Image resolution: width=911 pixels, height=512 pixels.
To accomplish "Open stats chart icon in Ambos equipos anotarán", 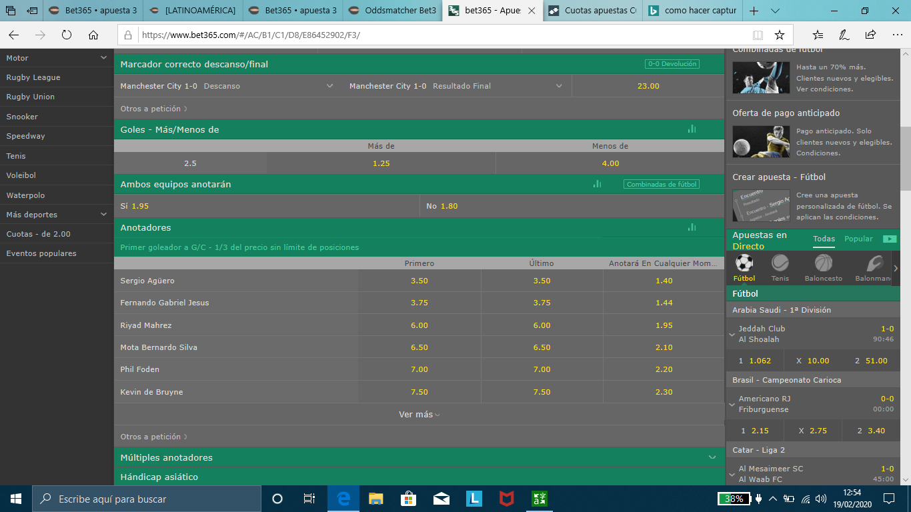I will (597, 184).
